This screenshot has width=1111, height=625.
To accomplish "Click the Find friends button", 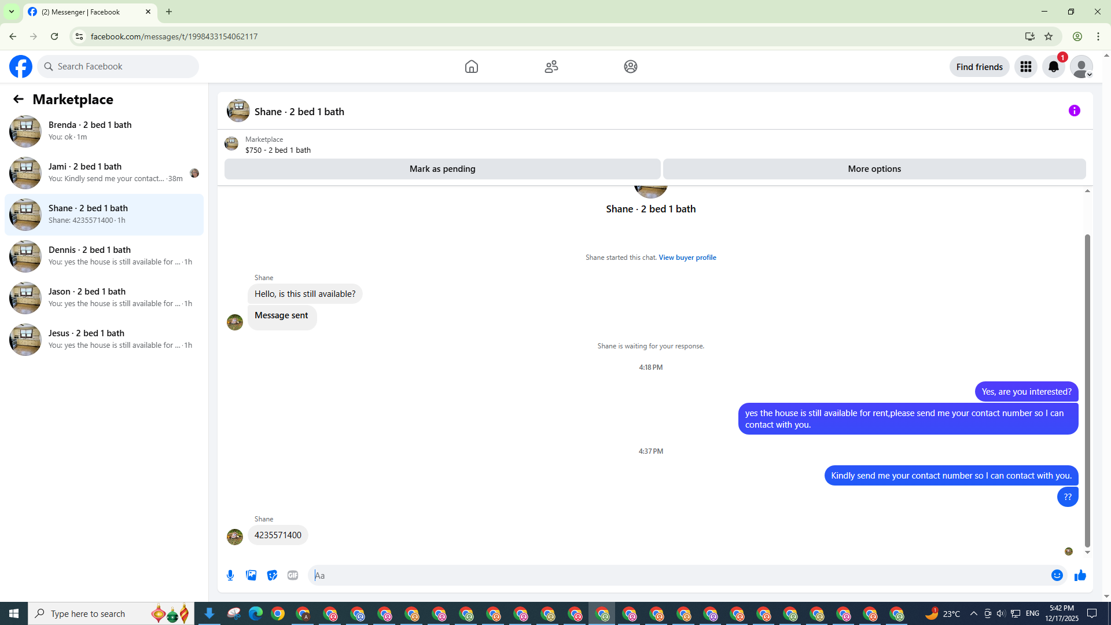I will 979,67.
